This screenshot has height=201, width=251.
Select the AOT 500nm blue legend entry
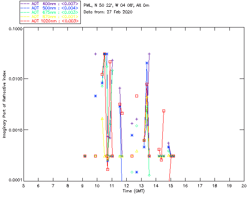(50, 8)
